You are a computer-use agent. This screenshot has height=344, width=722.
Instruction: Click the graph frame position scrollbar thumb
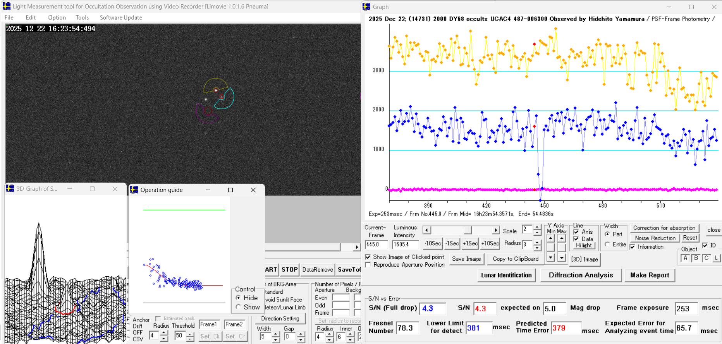coord(468,230)
